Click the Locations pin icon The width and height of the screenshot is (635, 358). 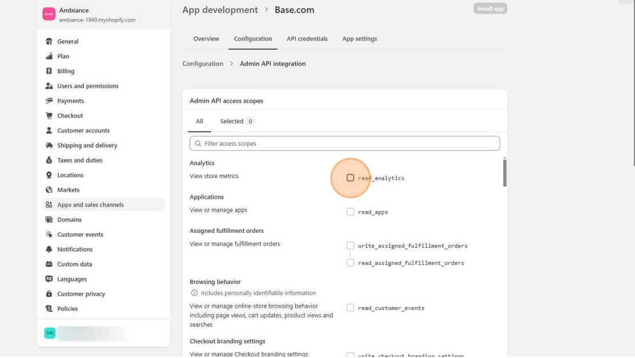click(x=49, y=175)
